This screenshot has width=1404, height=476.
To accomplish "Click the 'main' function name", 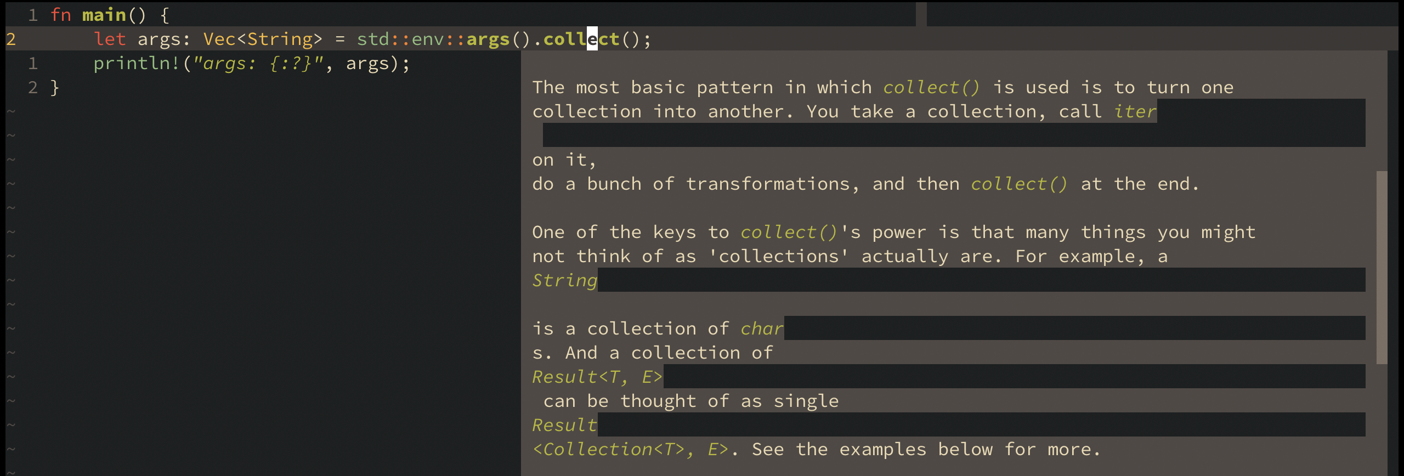I will click(x=104, y=15).
